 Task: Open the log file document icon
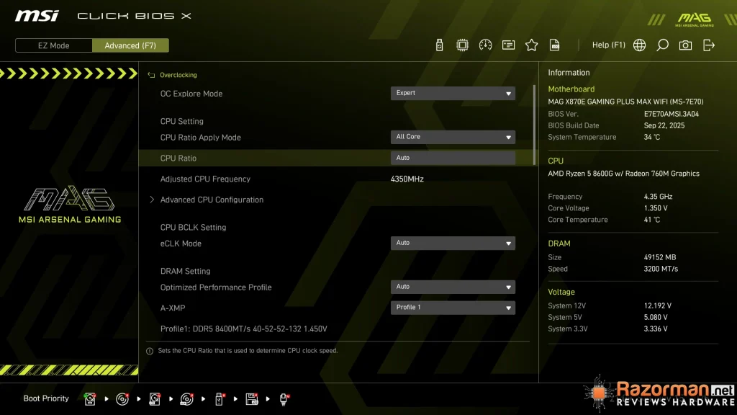click(x=555, y=45)
